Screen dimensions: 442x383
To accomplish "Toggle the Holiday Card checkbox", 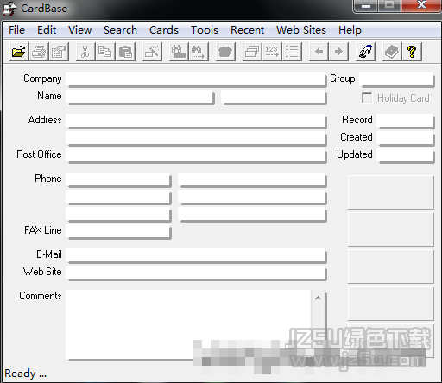I will [x=367, y=97].
